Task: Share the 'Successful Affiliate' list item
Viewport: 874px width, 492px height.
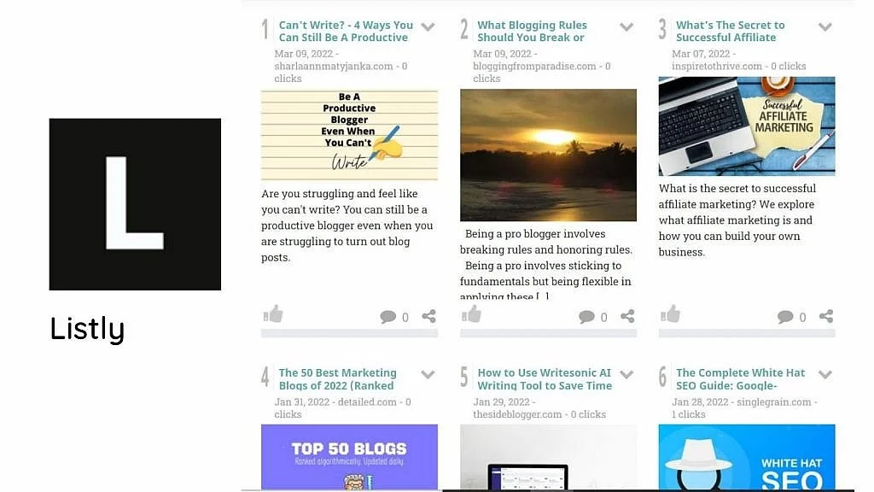Action: [x=826, y=316]
